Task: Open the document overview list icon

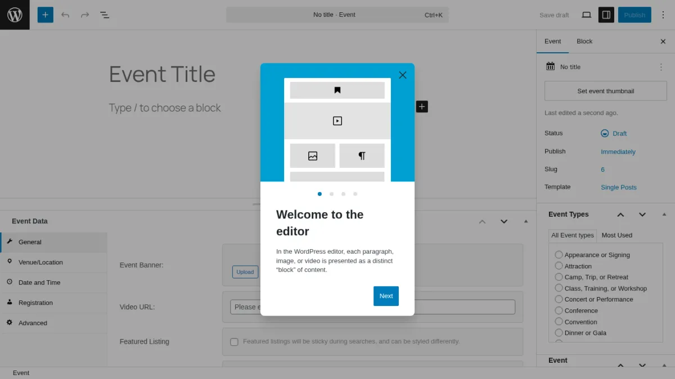Action: click(x=105, y=15)
